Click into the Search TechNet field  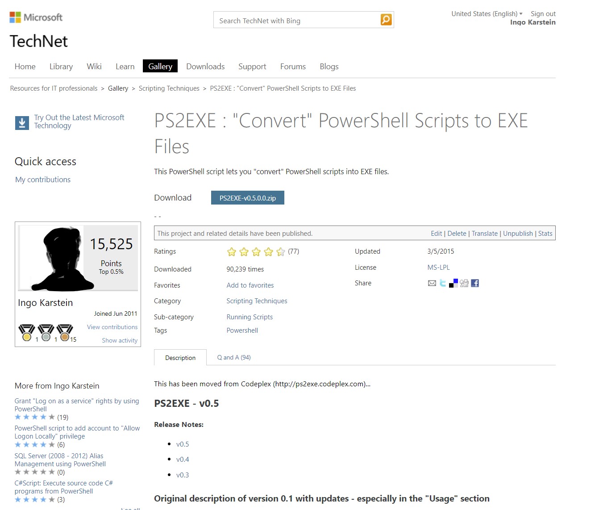click(x=297, y=21)
